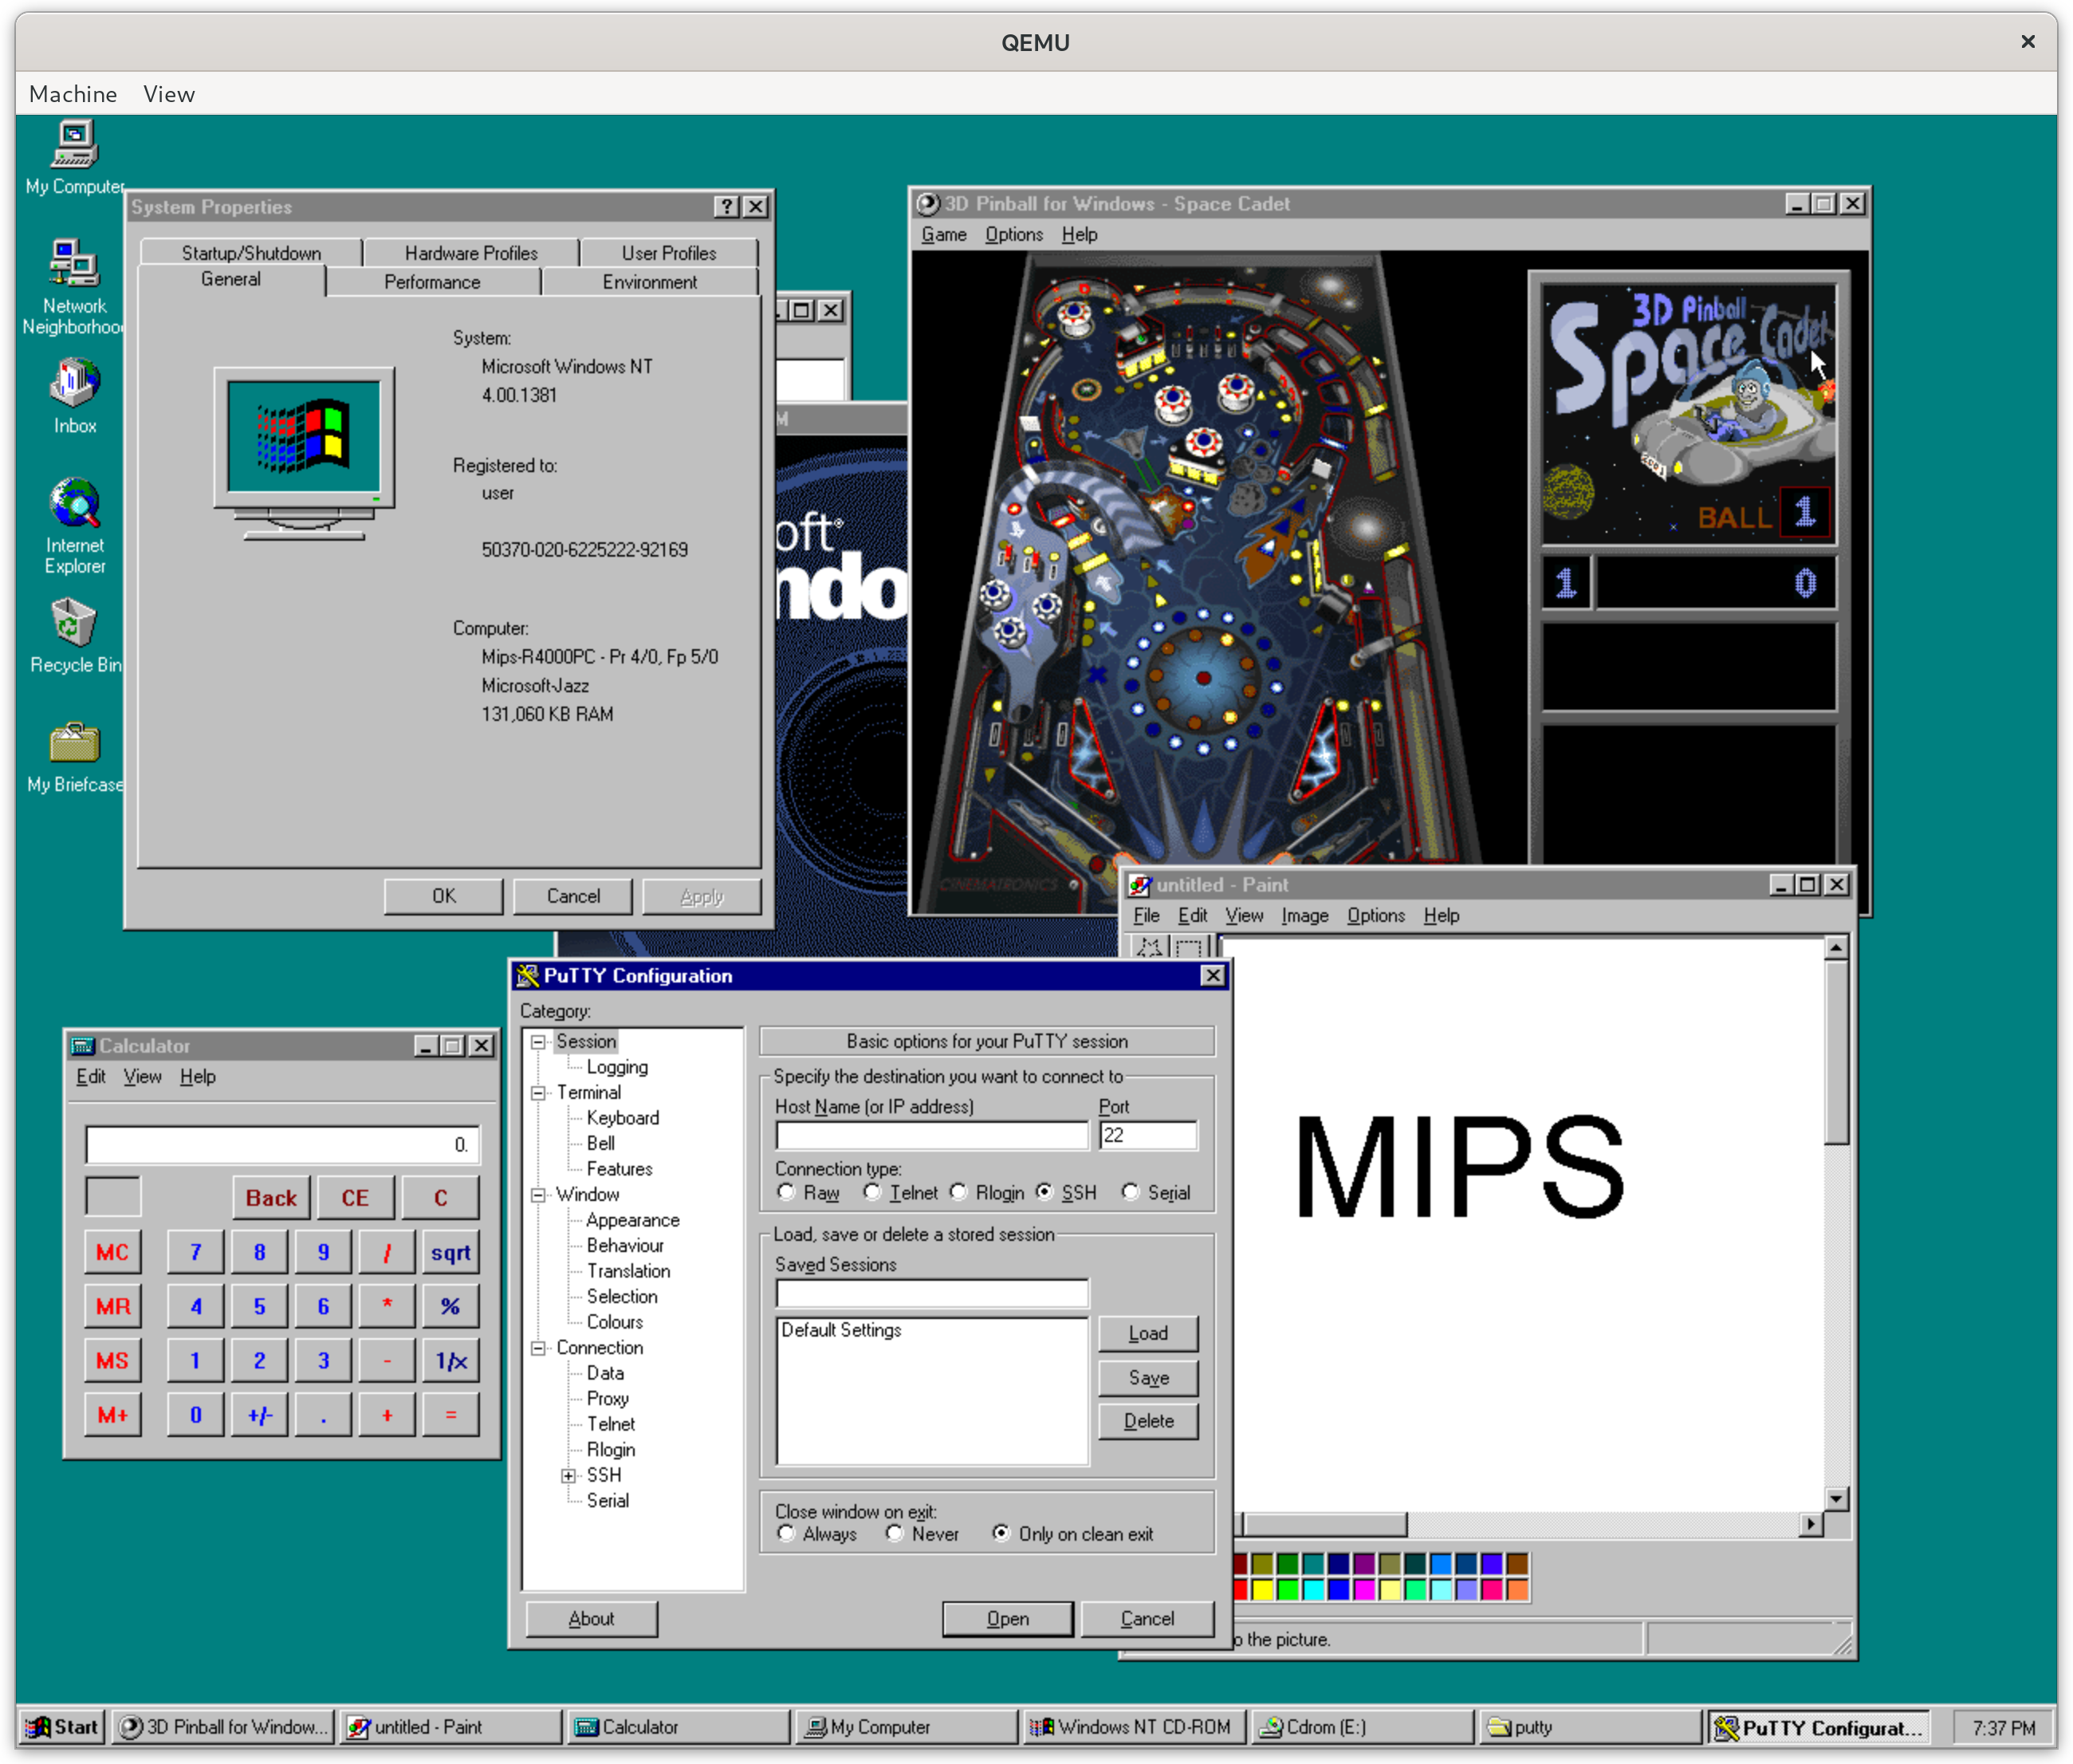Switch to untitled - Paint from the taskbar
This screenshot has height=1764, width=2073.
point(450,1727)
